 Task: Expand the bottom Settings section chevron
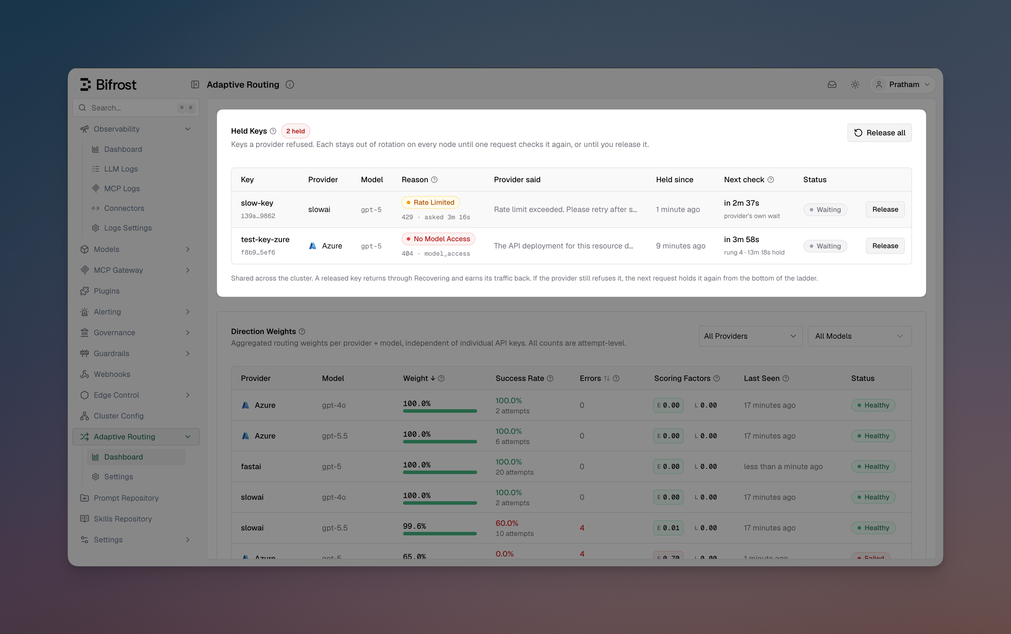188,540
